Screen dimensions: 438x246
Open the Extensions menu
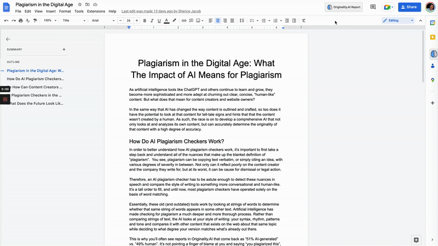(x=96, y=11)
